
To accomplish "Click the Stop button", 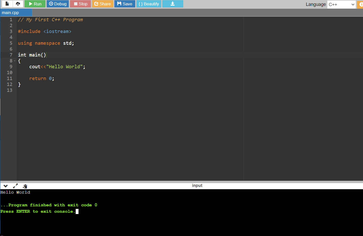I will tap(81, 4).
